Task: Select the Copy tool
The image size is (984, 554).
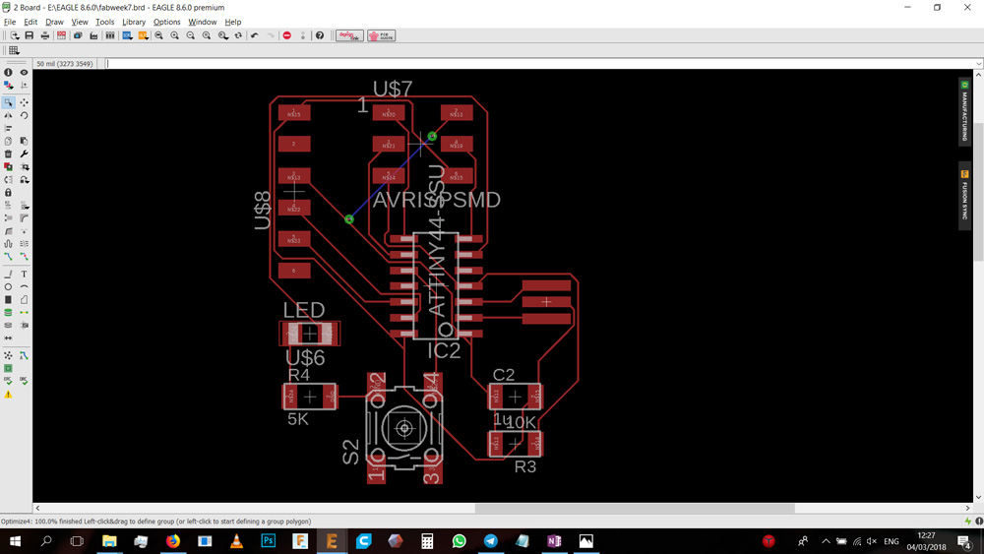Action: 8,141
